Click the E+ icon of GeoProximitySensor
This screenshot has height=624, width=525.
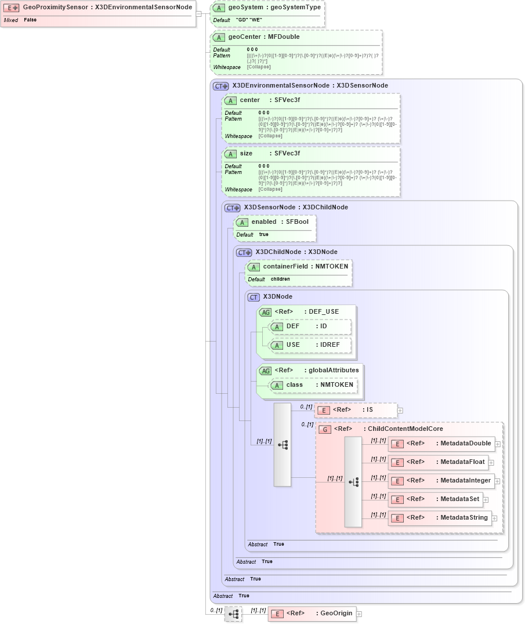click(x=11, y=8)
